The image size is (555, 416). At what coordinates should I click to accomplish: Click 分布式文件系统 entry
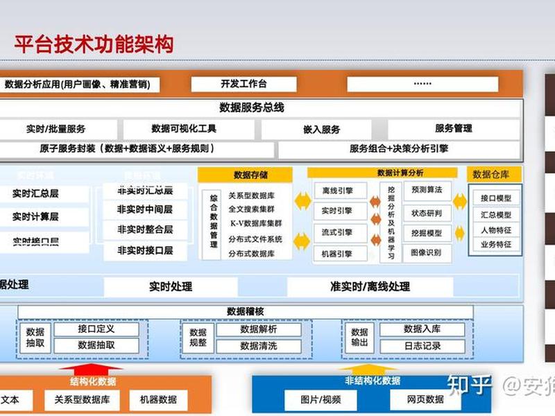coord(255,239)
